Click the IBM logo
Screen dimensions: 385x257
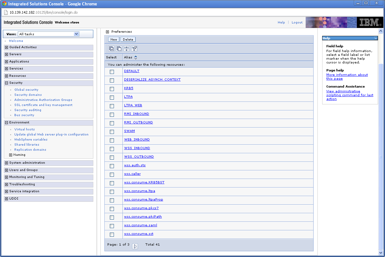pos(369,22)
